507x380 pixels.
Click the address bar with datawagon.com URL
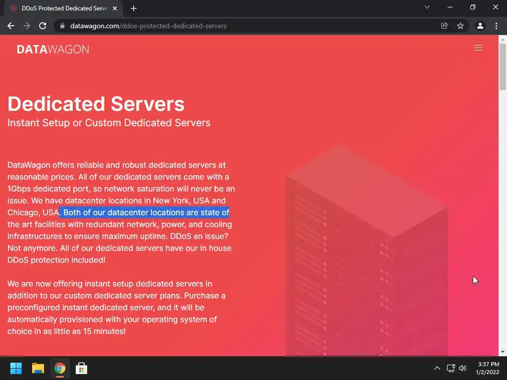tap(148, 26)
